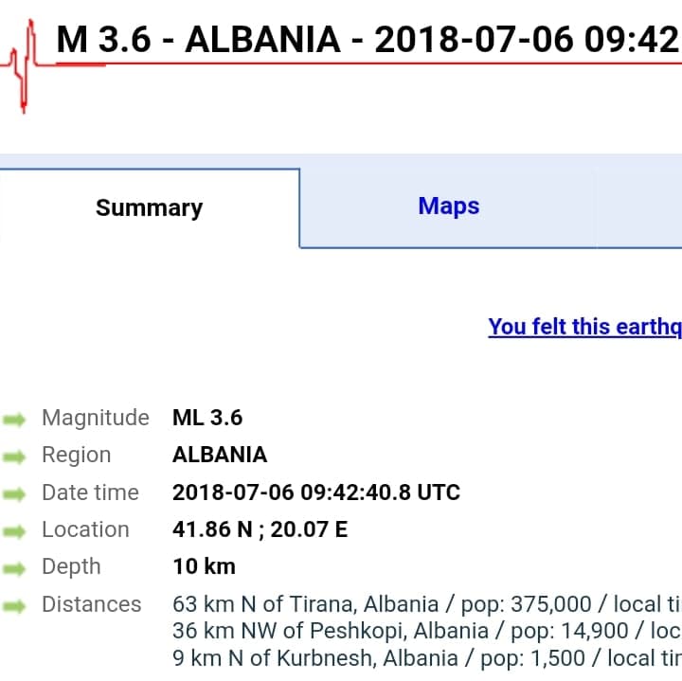Switch to the Maps tab
Screen dimensions: 682x681
[x=448, y=206]
